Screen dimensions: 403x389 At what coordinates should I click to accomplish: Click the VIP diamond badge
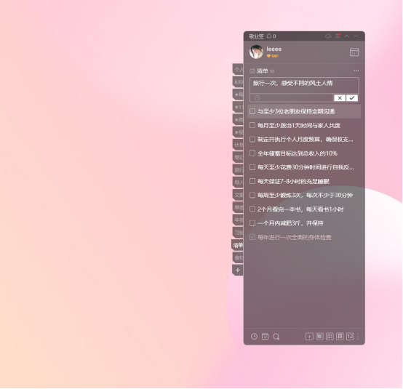[x=273, y=56]
